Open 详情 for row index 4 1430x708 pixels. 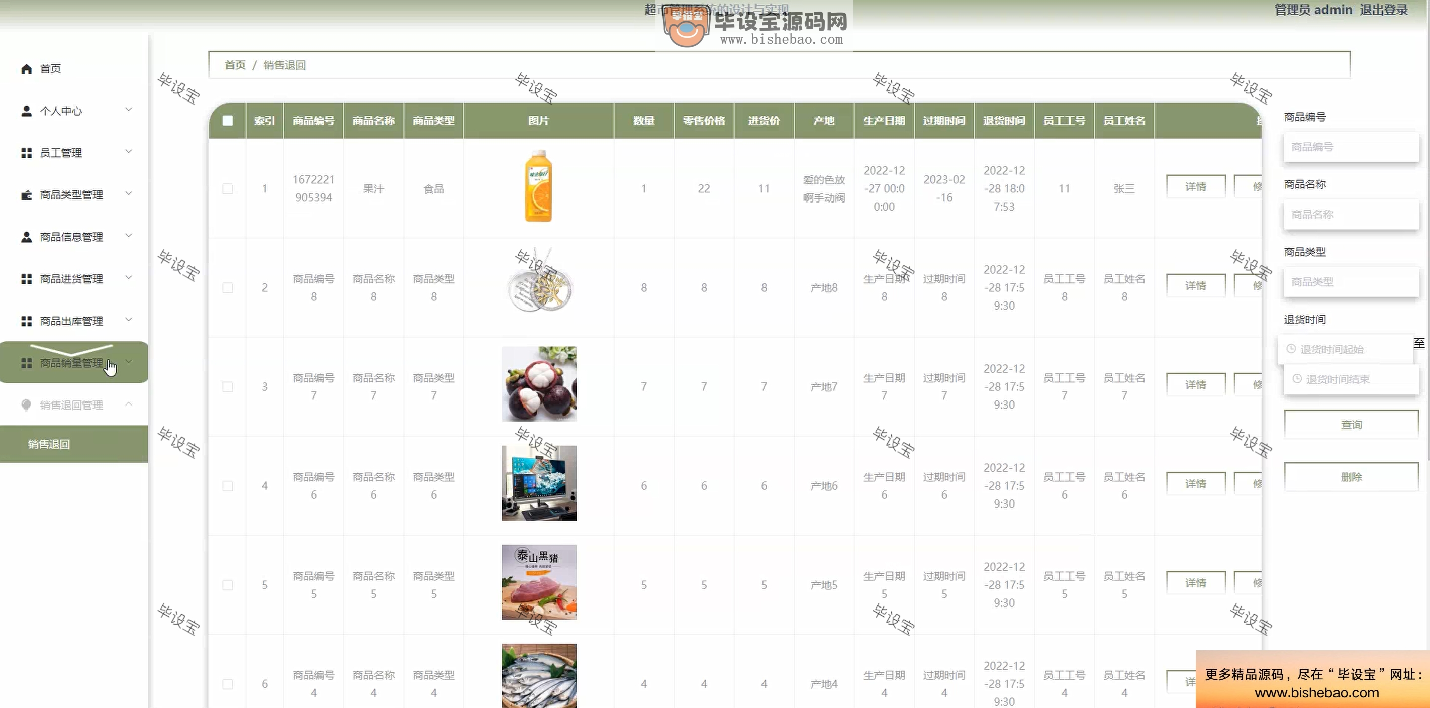point(1196,484)
